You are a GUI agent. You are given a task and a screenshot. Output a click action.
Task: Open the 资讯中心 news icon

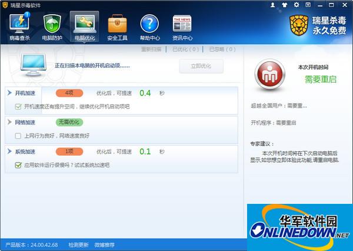click(x=182, y=27)
